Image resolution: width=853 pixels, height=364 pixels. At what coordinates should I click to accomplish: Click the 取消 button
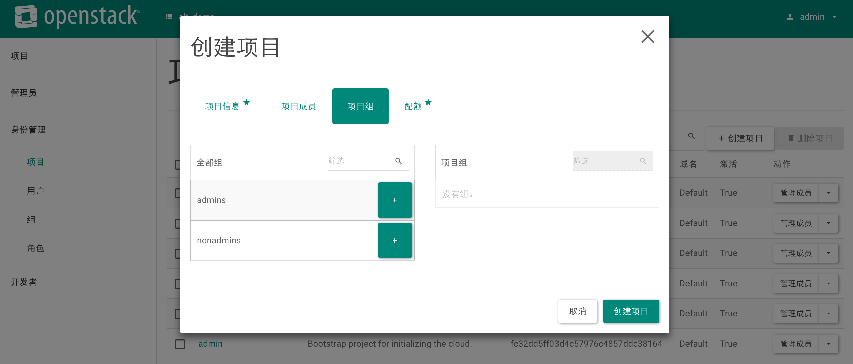[x=578, y=311]
